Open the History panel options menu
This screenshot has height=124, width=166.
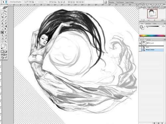coord(165,40)
